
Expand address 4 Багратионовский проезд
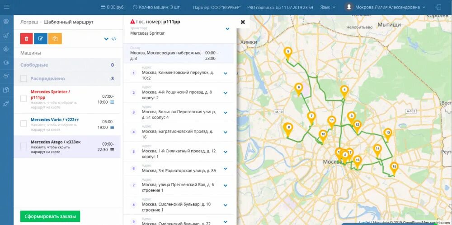[x=226, y=133]
